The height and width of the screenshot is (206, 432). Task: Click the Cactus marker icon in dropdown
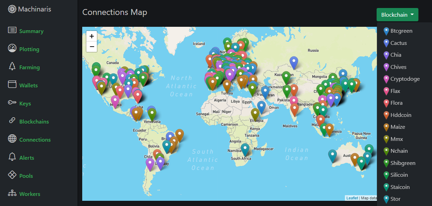386,43
